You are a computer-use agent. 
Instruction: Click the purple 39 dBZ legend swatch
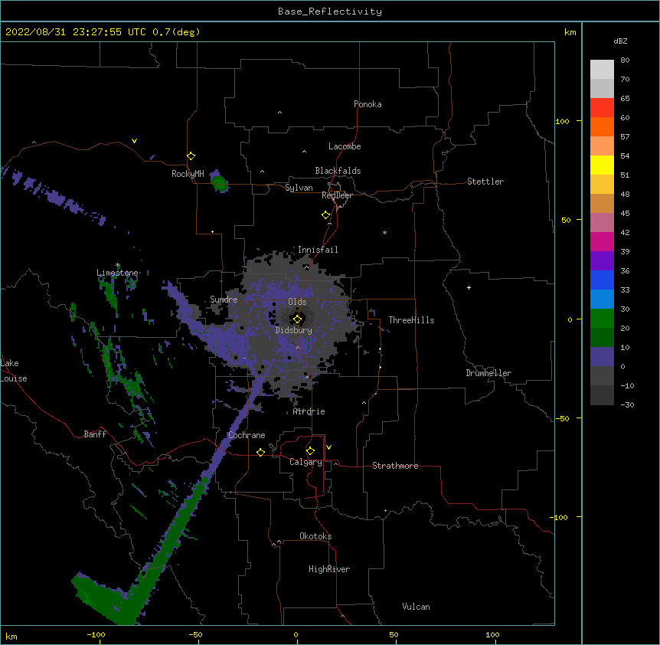pos(602,261)
